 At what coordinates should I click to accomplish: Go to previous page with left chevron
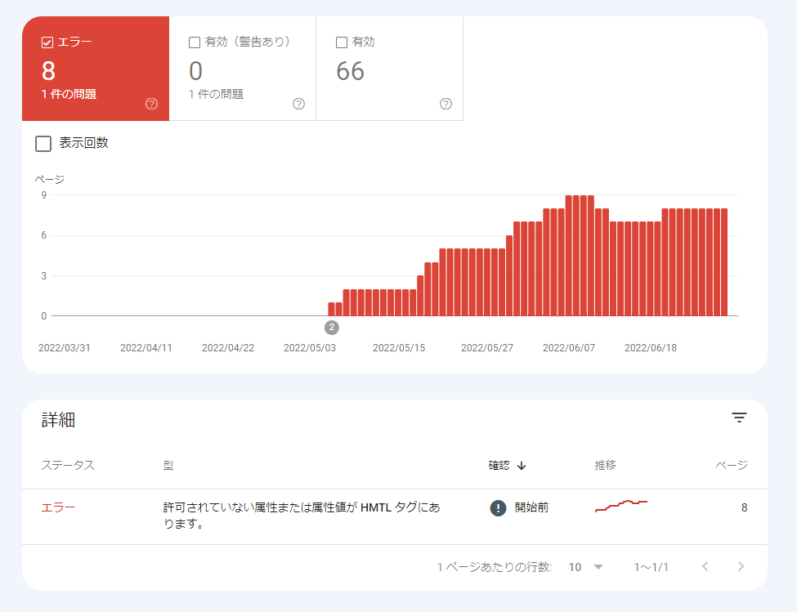705,567
